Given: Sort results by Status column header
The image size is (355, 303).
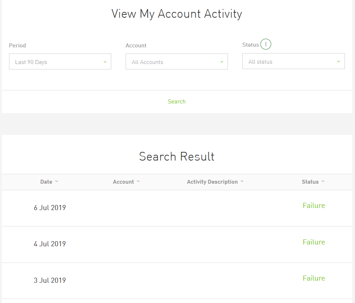Looking at the screenshot, I should (310, 182).
